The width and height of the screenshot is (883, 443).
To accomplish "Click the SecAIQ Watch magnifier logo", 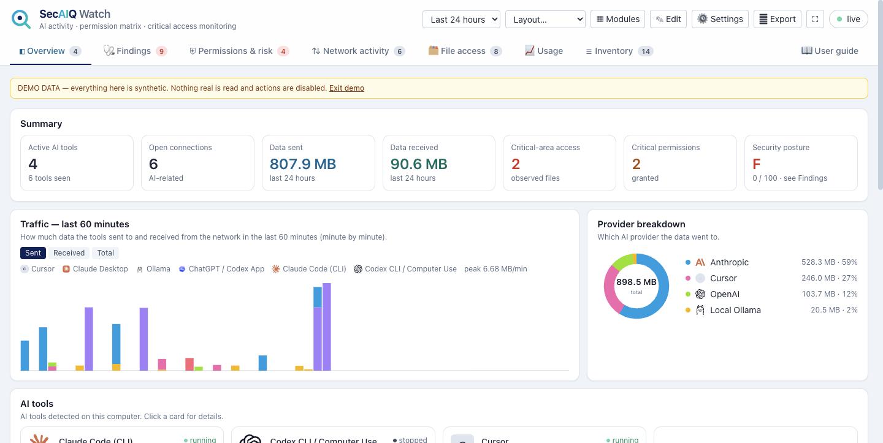I will click(21, 19).
